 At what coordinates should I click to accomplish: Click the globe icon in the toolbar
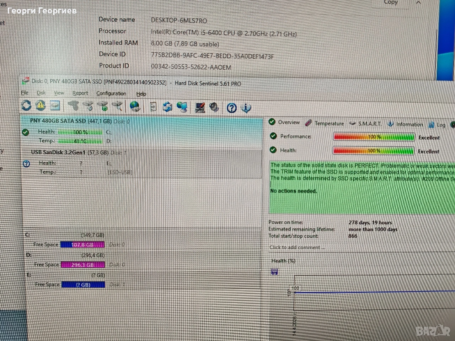pyautogui.click(x=135, y=106)
